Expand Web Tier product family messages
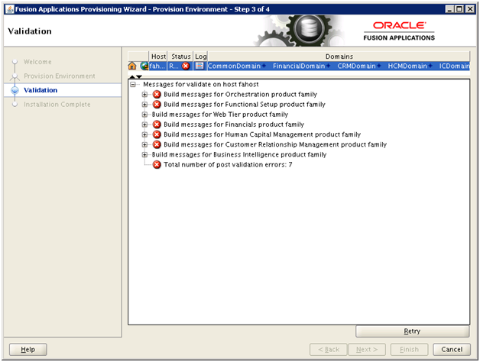The height and width of the screenshot is (362, 480). [144, 115]
